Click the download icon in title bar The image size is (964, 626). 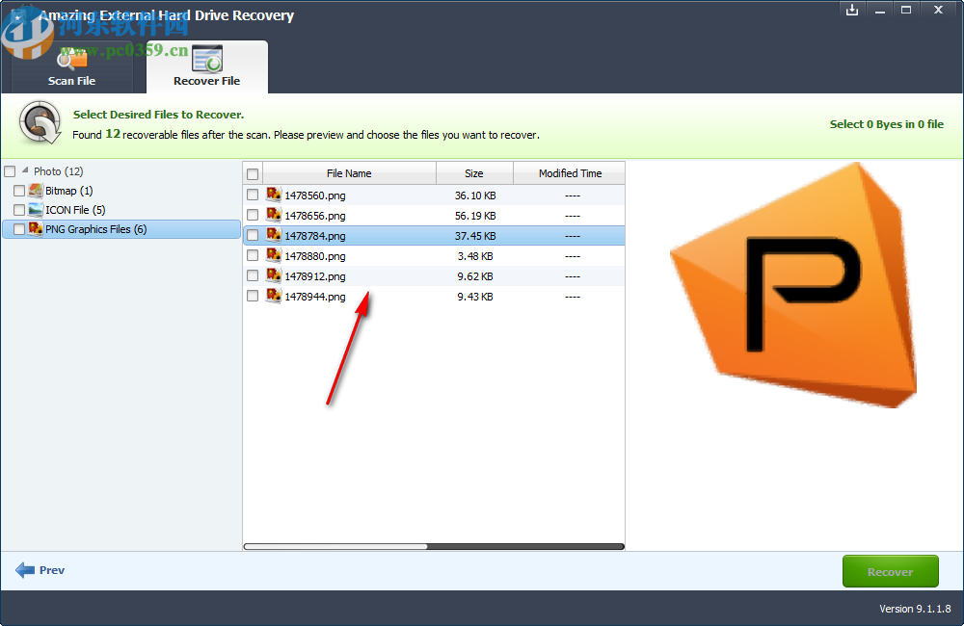click(852, 10)
